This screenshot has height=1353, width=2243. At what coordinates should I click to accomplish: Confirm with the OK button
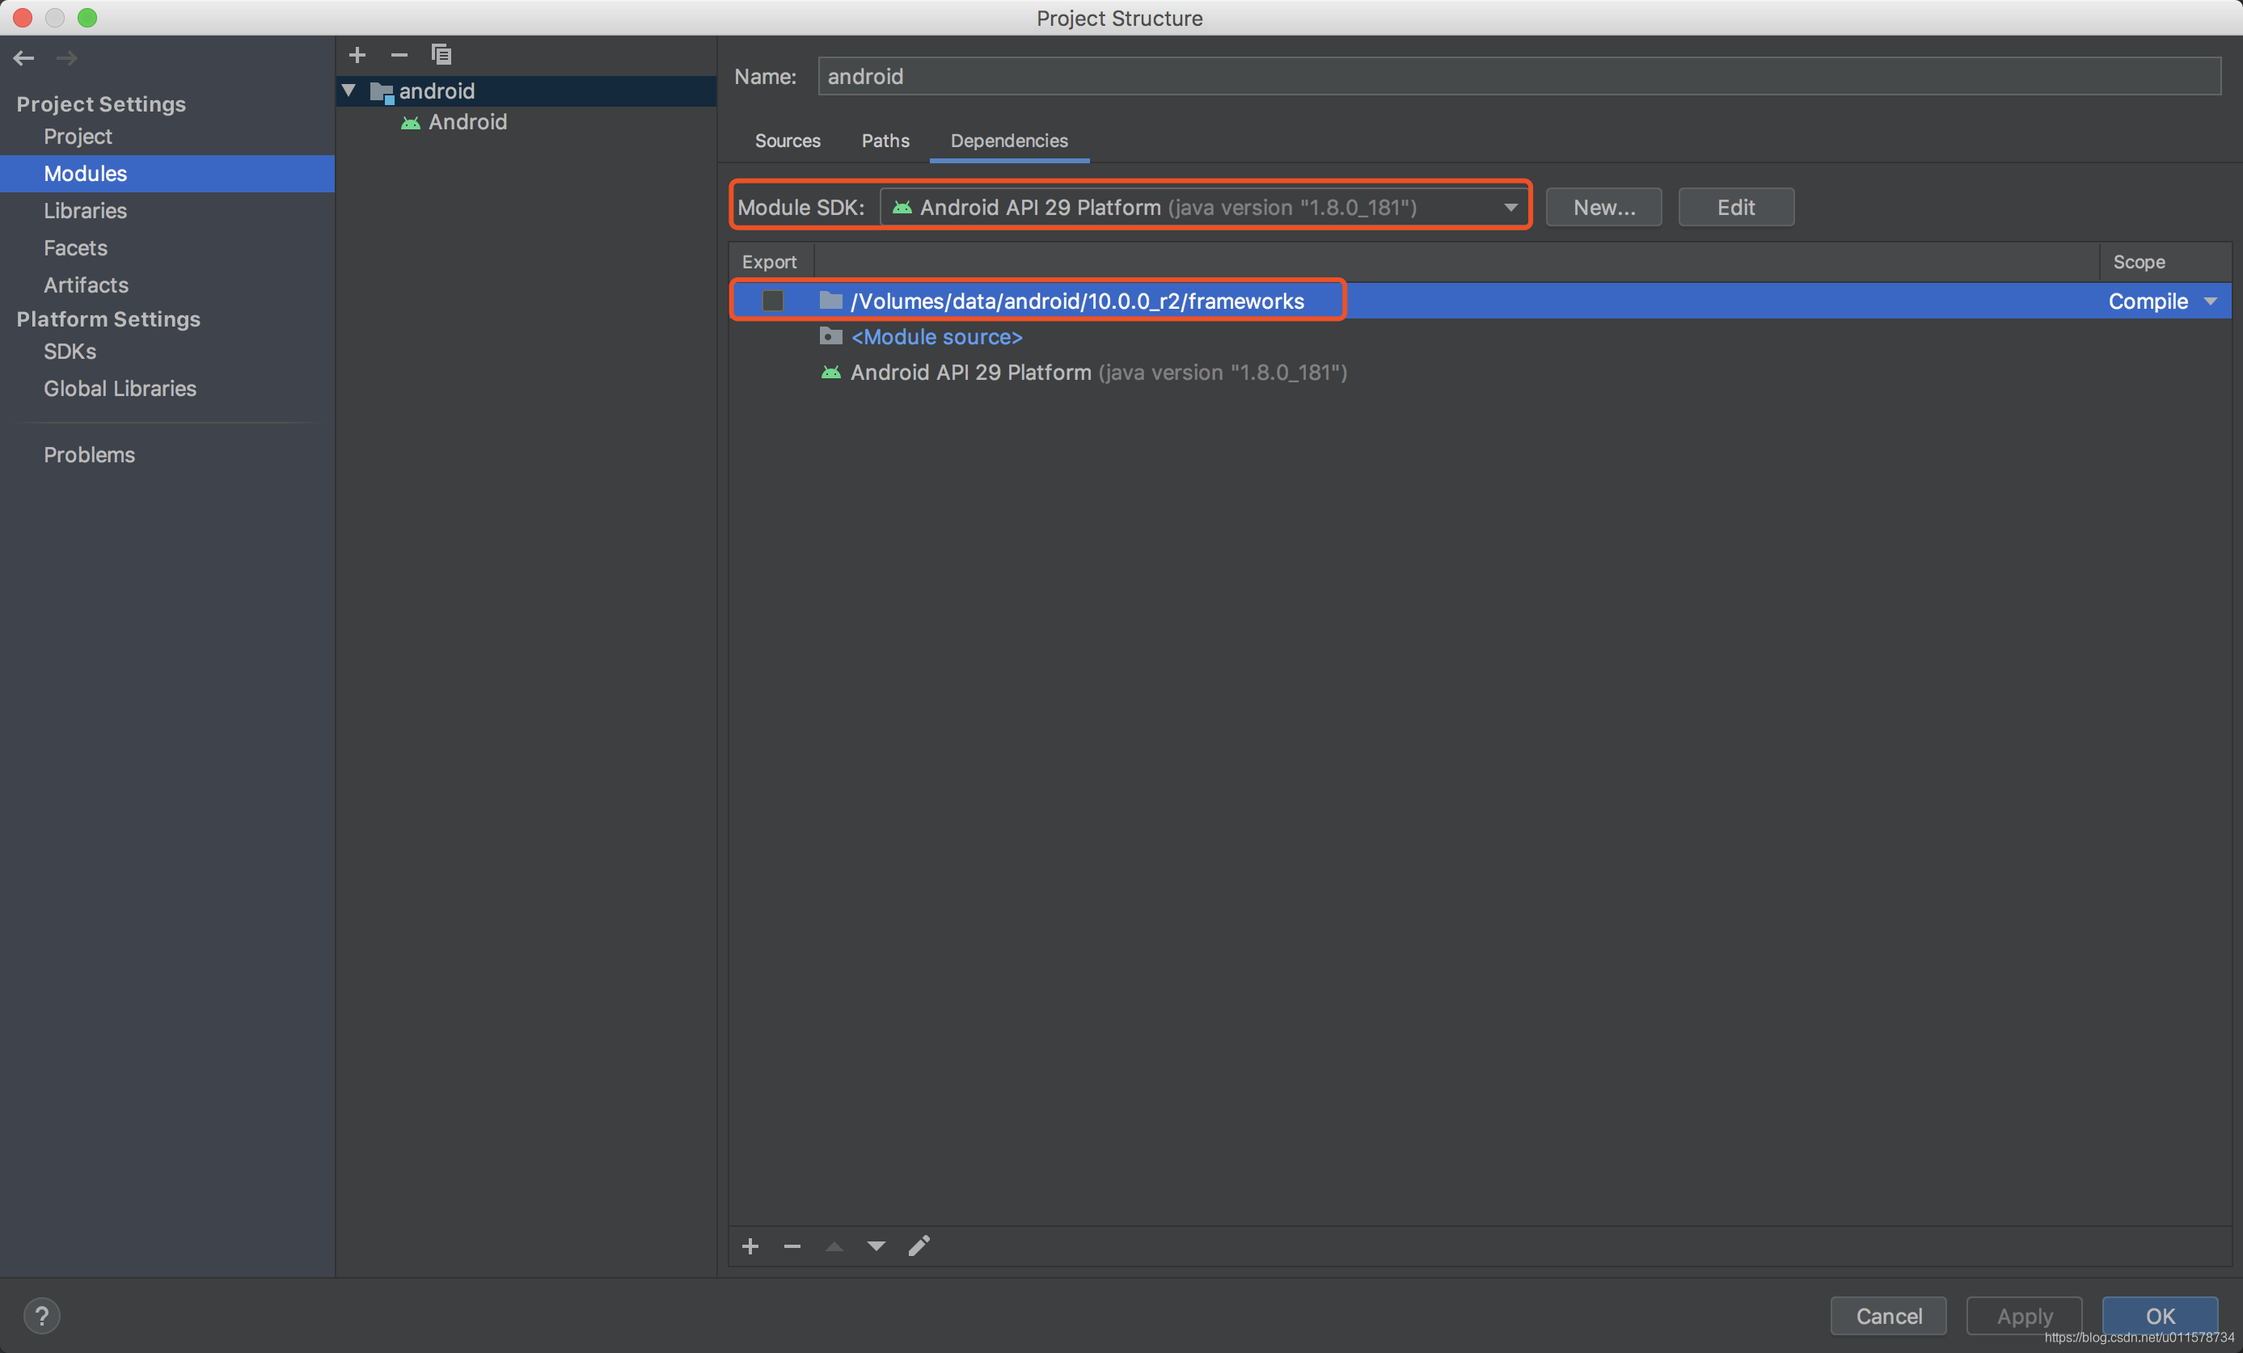click(2161, 1316)
